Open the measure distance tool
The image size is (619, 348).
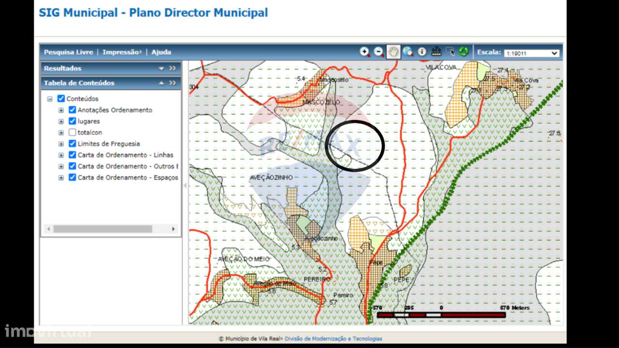(436, 52)
